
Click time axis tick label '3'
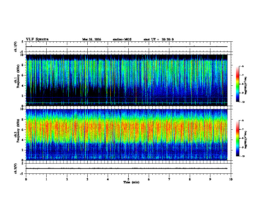click(x=87, y=179)
